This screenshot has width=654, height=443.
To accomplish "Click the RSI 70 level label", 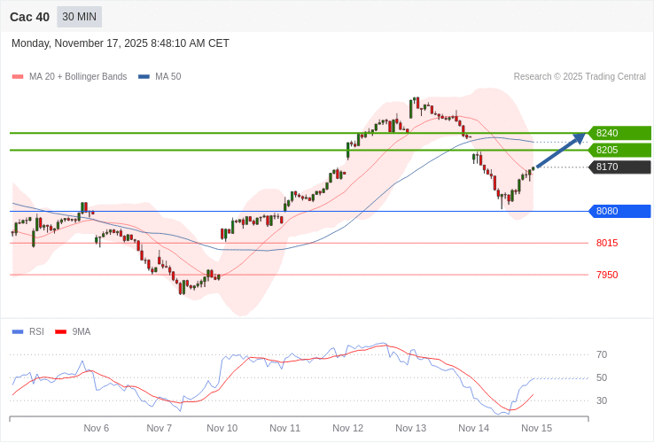I will point(602,354).
